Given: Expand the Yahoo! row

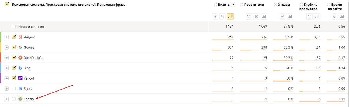Looking at the screenshot, I should (7, 78).
